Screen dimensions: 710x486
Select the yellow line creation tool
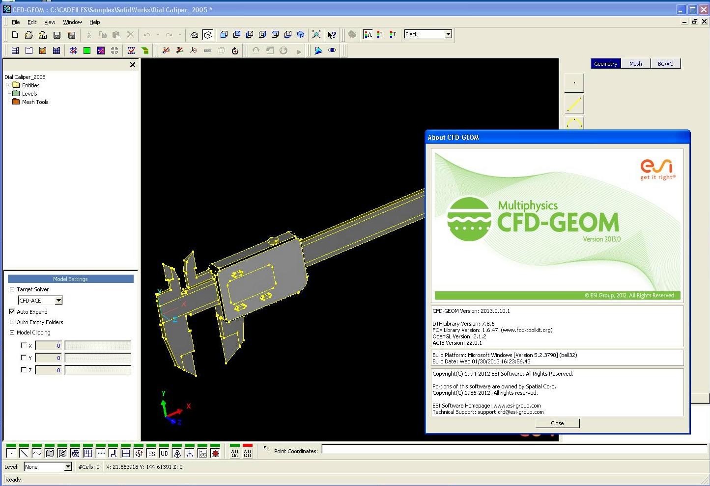point(574,104)
